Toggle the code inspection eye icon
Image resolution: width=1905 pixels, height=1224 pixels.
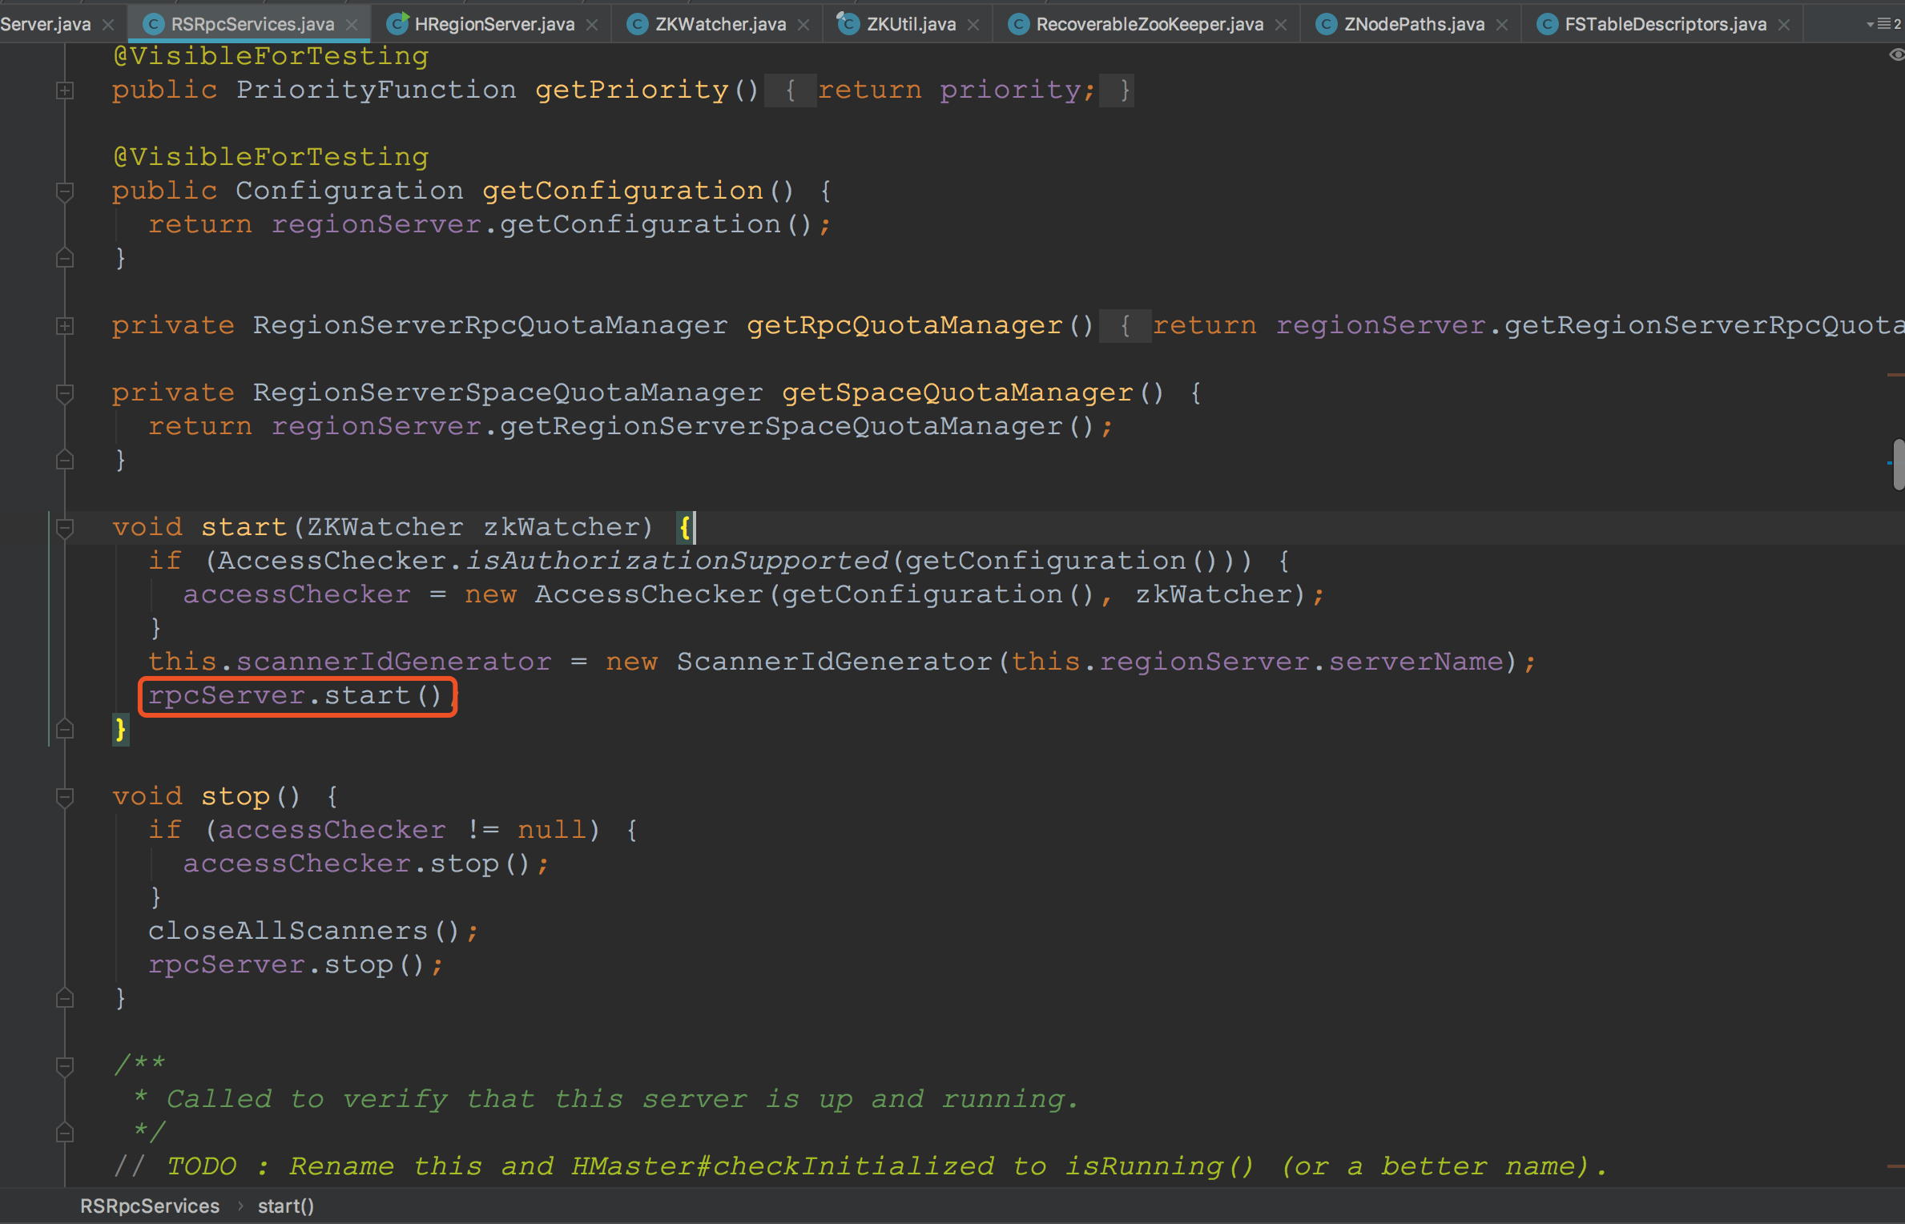[x=1896, y=54]
